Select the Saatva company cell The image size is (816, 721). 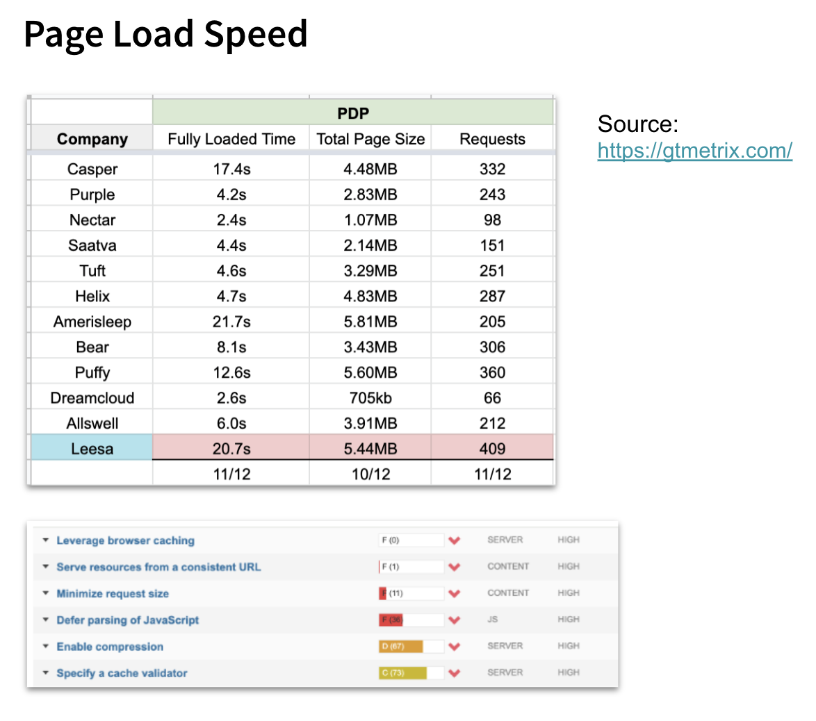[x=92, y=245]
